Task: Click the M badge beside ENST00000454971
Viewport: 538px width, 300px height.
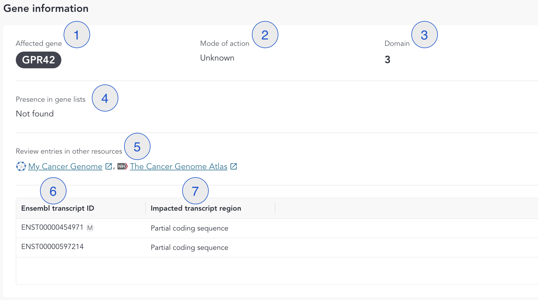Action: 90,228
